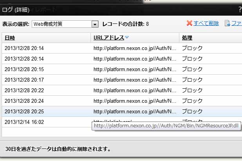242x161 pixels.
Task: Open the 表示の選択 dropdown arrow
Action: tap(95, 24)
